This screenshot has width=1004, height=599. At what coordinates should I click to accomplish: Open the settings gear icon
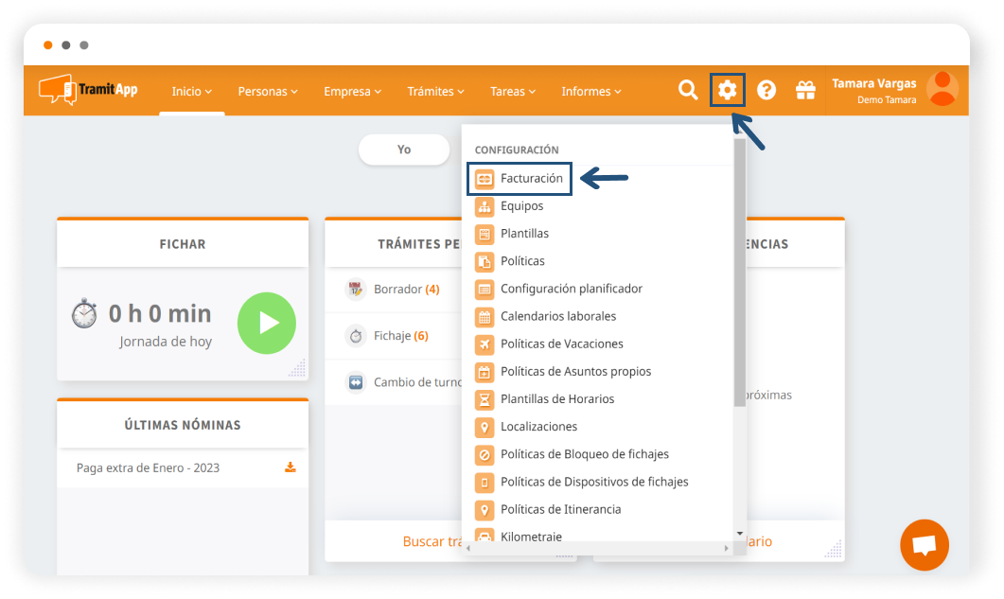click(727, 90)
